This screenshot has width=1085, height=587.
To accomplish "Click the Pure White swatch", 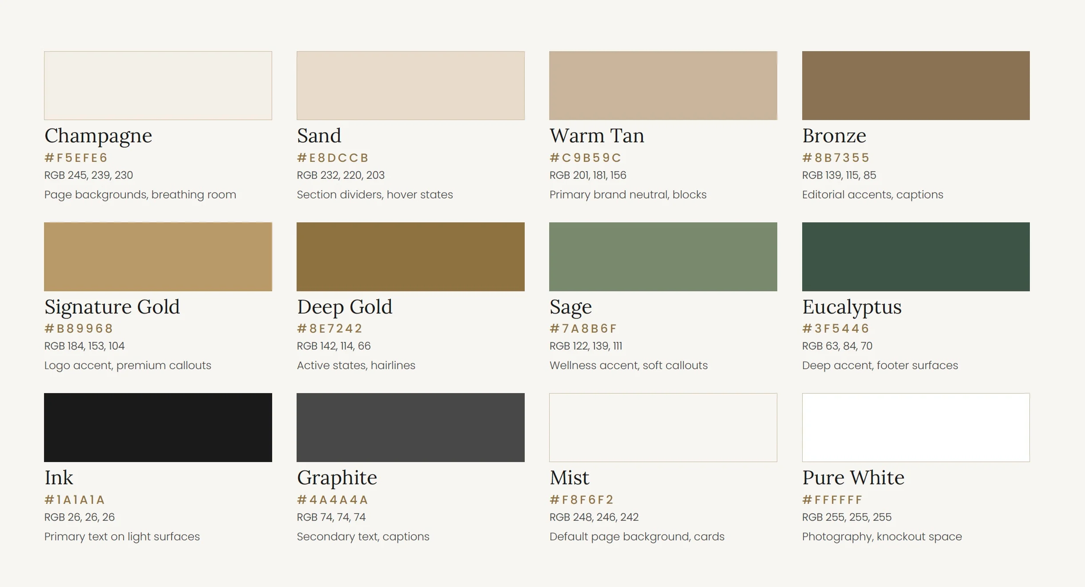I will [x=916, y=427].
